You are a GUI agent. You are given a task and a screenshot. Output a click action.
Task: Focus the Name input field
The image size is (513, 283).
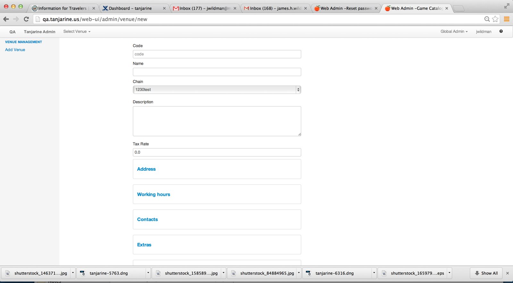coord(217,72)
